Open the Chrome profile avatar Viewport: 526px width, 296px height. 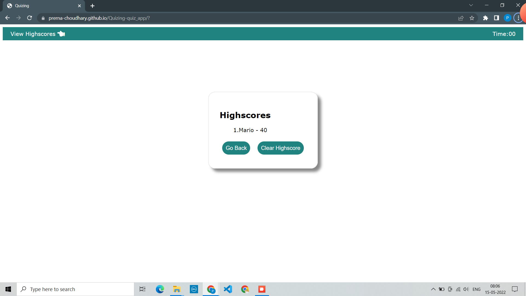pyautogui.click(x=507, y=18)
